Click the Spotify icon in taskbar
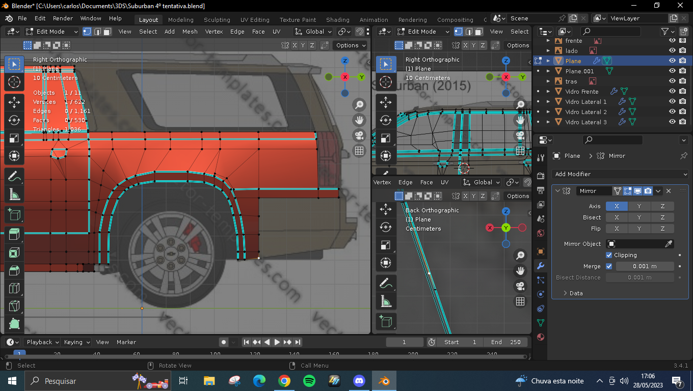The height and width of the screenshot is (391, 693). tap(309, 381)
